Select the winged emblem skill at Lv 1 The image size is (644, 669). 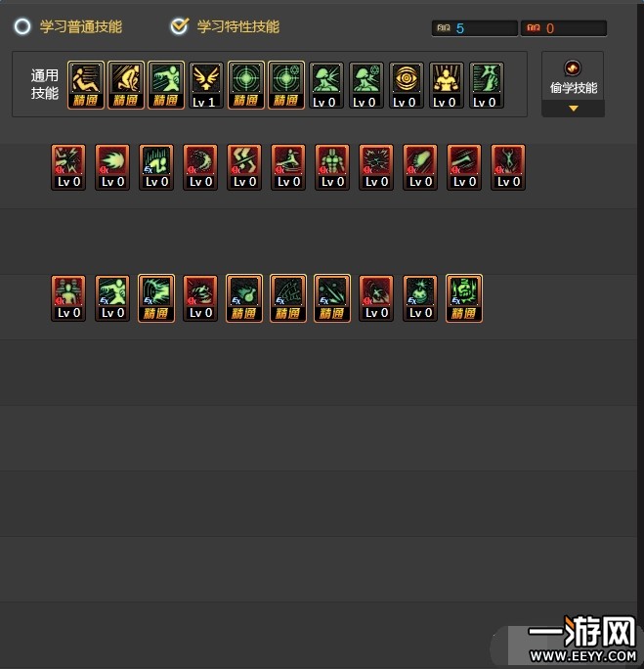(x=206, y=85)
